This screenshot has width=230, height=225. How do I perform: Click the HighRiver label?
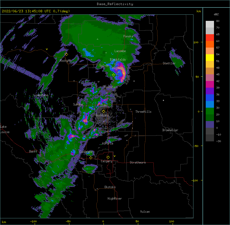(115, 199)
